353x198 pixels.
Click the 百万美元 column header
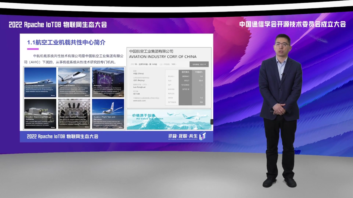(x=186, y=72)
